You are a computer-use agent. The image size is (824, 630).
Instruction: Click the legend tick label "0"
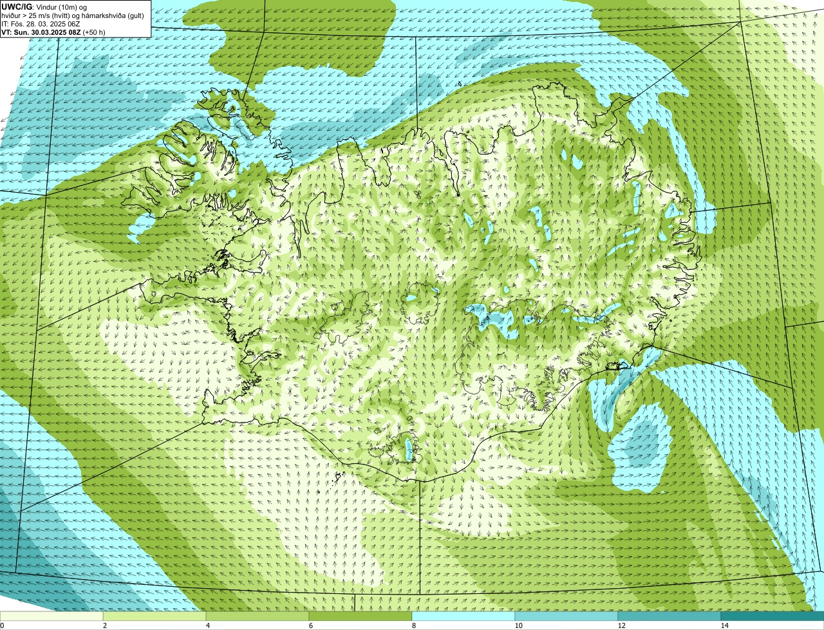[2, 625]
